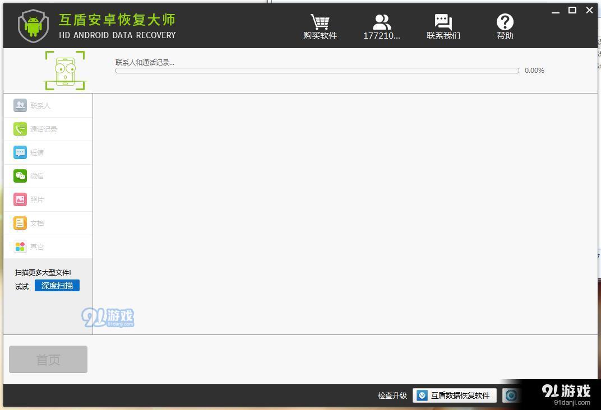
Task: Select 短信 messages icon in sidebar
Action: (20, 152)
